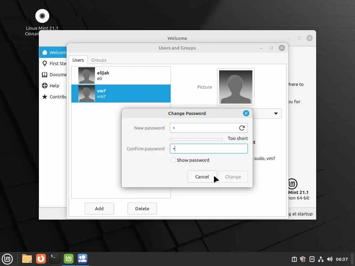Image resolution: width=355 pixels, height=266 pixels.
Task: Launch Firefox from the taskbar
Action: click(x=41, y=259)
